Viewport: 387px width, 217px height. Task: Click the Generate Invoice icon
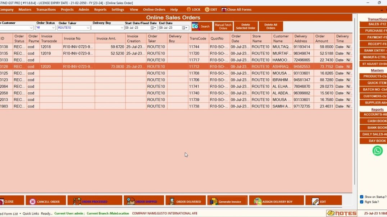[213, 201]
